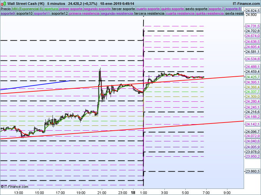Click price label 24.638,5 on the axis
The image size is (261, 195).
253,42
